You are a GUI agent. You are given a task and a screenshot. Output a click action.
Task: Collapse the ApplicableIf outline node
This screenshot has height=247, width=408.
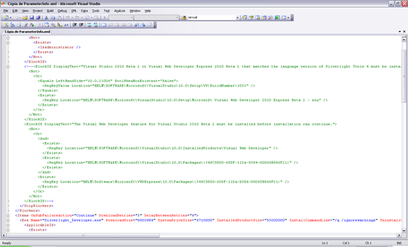coord(8,225)
